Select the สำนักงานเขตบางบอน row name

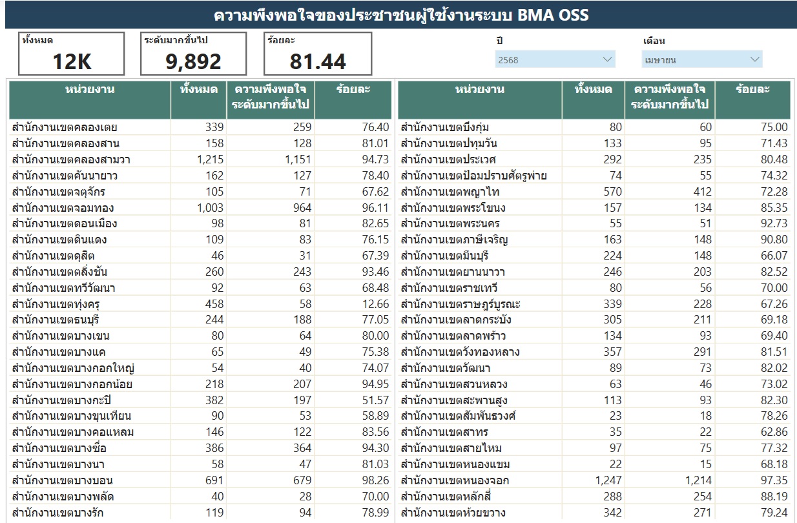pyautogui.click(x=63, y=480)
